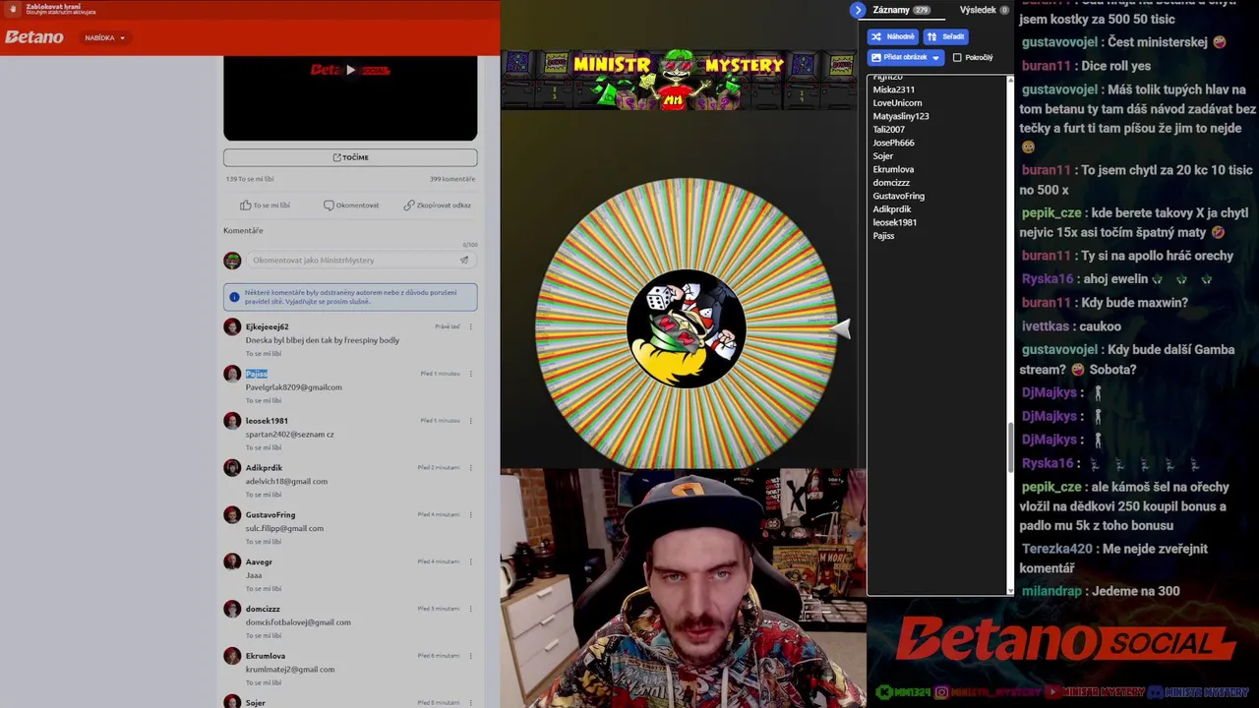Click the username GustavoFring in comments

point(270,514)
